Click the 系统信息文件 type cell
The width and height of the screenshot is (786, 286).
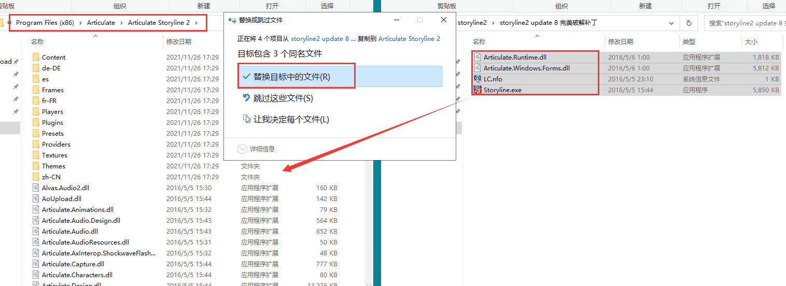click(701, 79)
